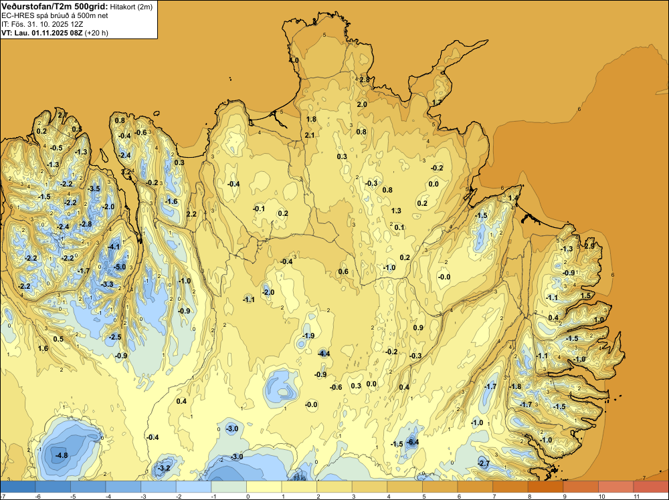
Task: Click the 2.9 temperature value on the east coast
Action: pyautogui.click(x=589, y=246)
